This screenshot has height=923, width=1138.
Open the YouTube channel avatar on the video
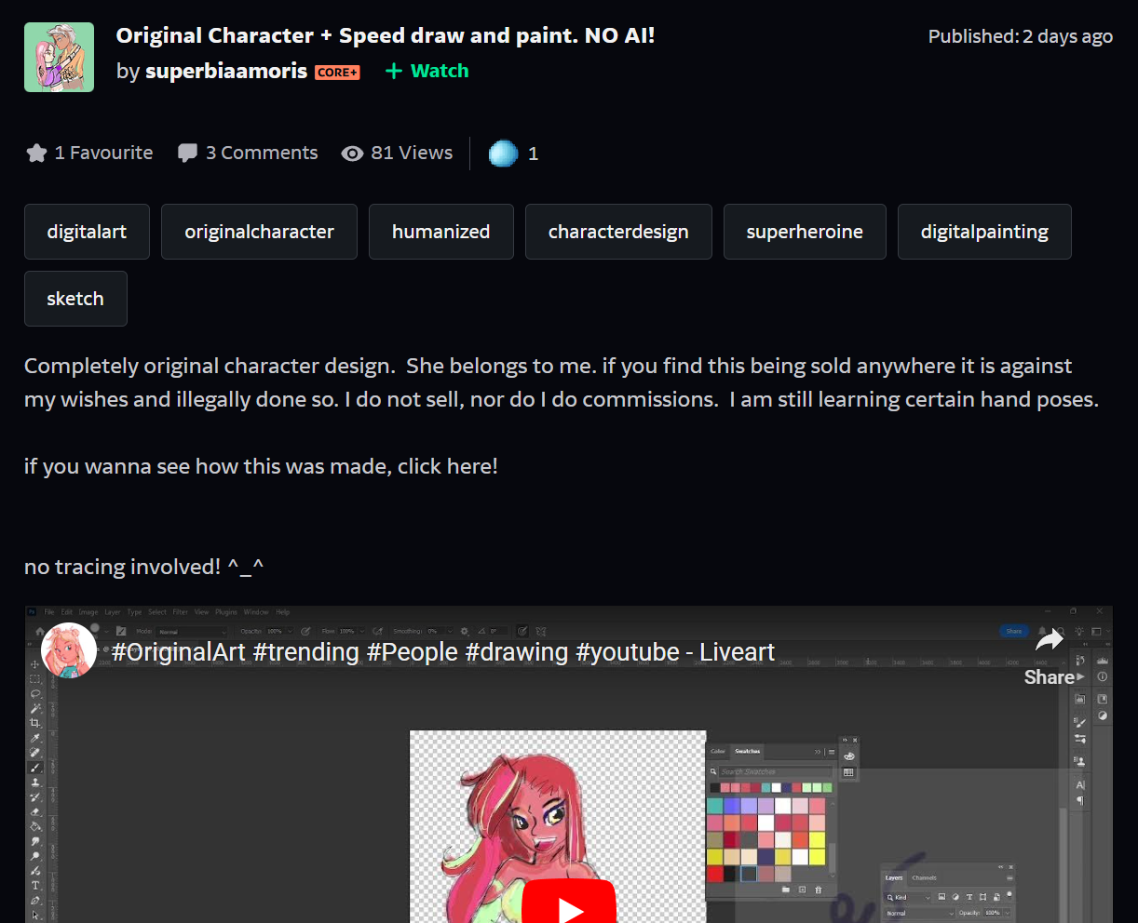69,650
